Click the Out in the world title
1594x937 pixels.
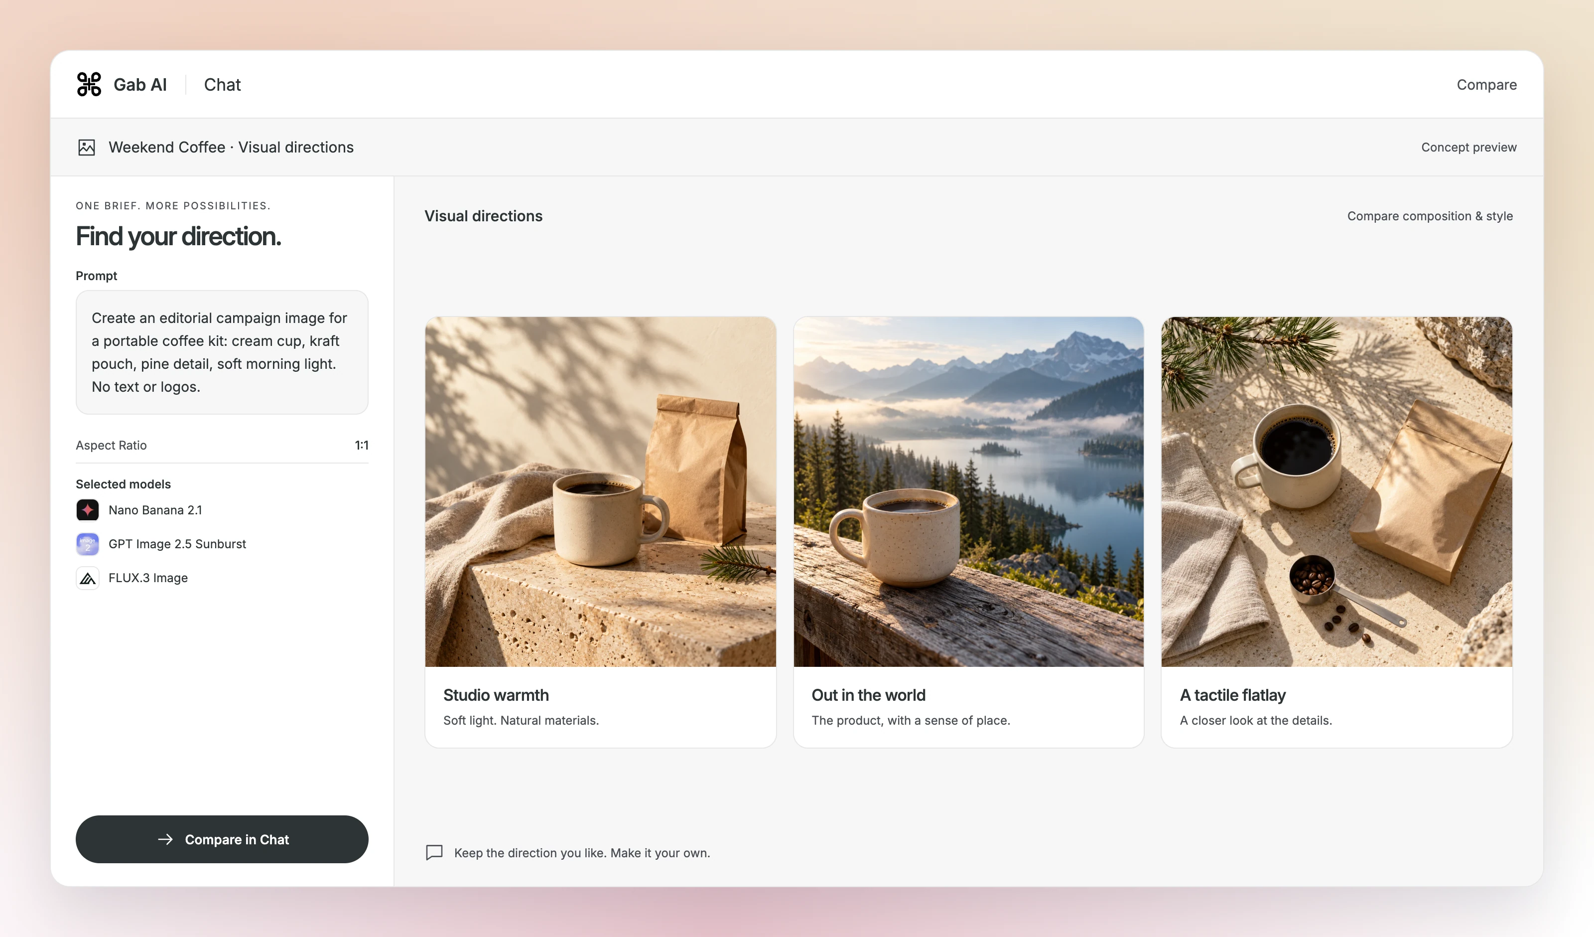pos(868,694)
